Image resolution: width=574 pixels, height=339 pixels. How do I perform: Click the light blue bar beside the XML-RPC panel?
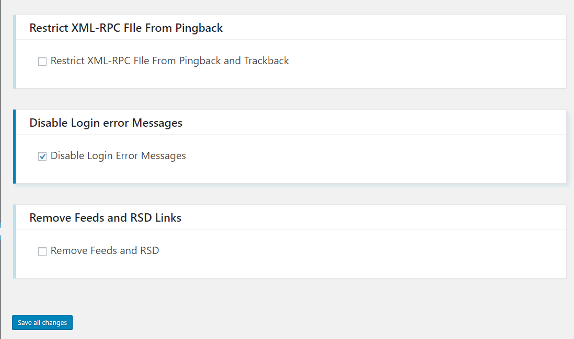click(x=14, y=52)
